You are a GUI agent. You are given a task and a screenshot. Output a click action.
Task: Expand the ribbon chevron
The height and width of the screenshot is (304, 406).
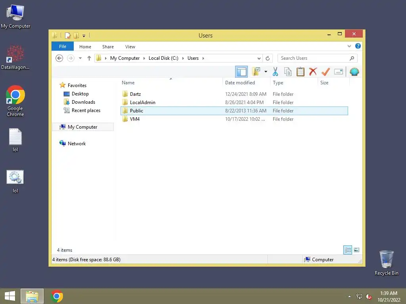349,46
